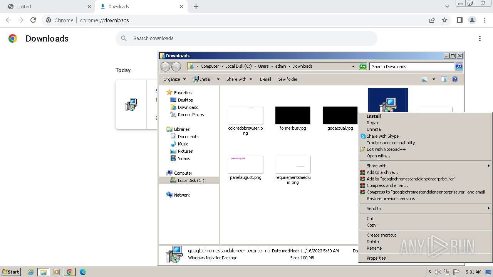
Task: Select Videos library
Action: click(x=184, y=159)
